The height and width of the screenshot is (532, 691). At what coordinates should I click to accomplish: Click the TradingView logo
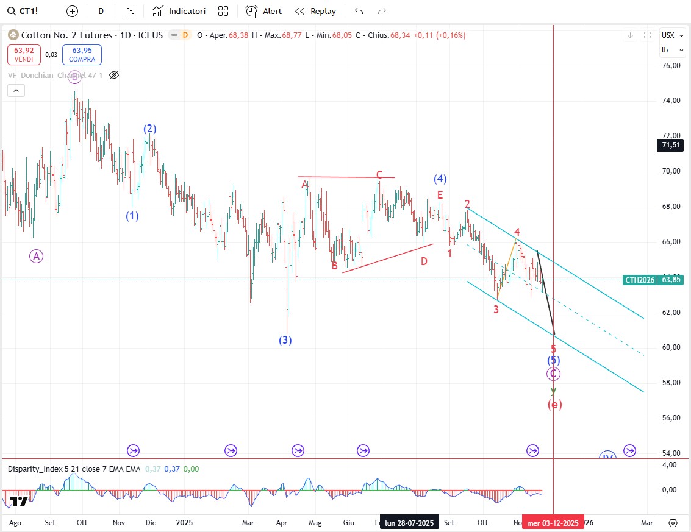point(19,501)
